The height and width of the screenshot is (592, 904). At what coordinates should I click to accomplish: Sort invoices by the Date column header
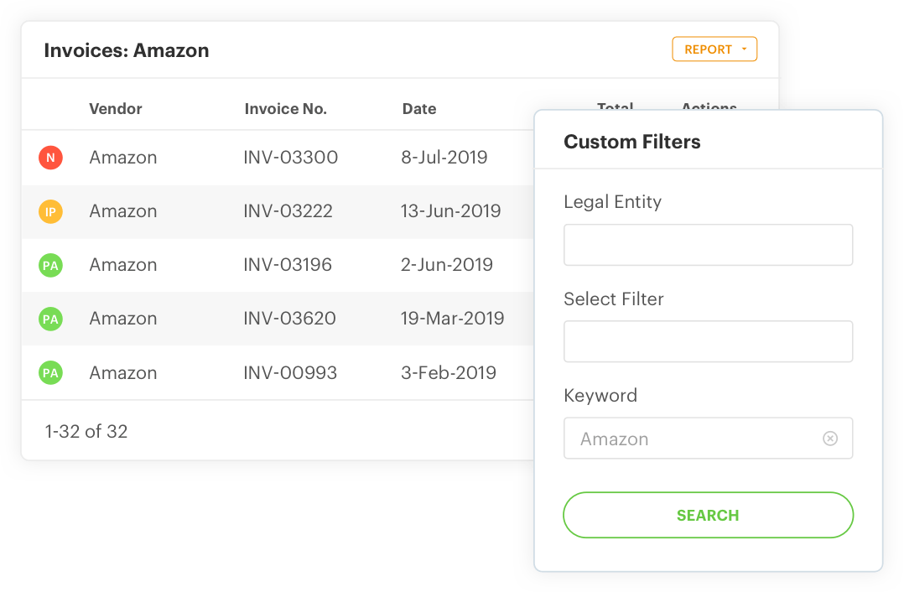pos(418,108)
